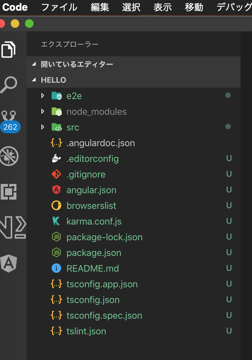The width and height of the screenshot is (252, 360).
Task: Open the Angular icon in activity bar
Action: pos(9,263)
